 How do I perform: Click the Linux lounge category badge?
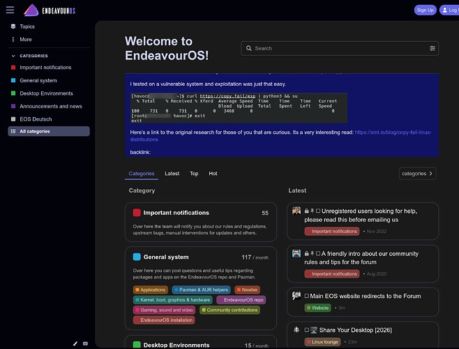pos(322,342)
